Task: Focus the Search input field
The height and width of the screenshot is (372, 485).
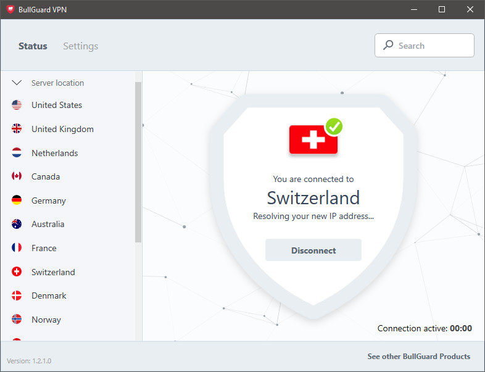Action: coord(425,46)
